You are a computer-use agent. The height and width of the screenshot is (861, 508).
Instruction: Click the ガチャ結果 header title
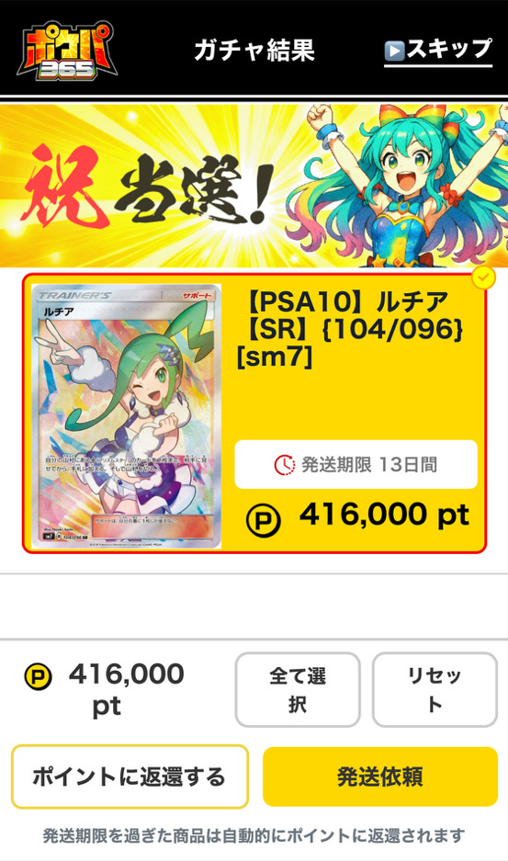254,51
